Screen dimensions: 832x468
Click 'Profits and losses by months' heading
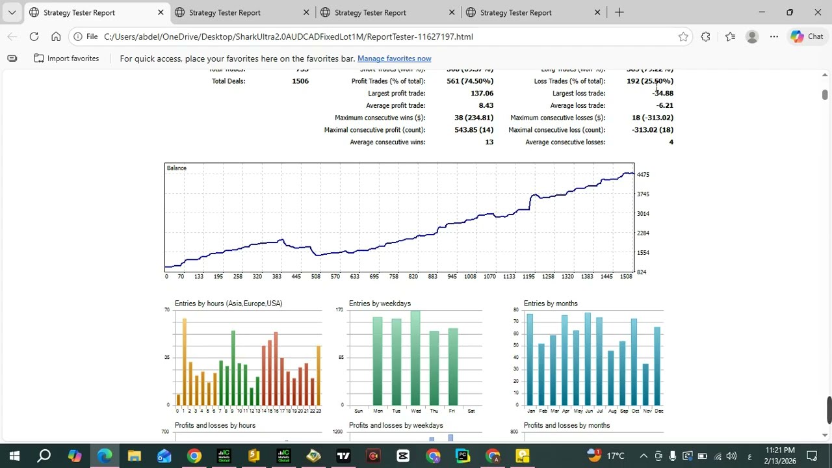[x=567, y=426]
